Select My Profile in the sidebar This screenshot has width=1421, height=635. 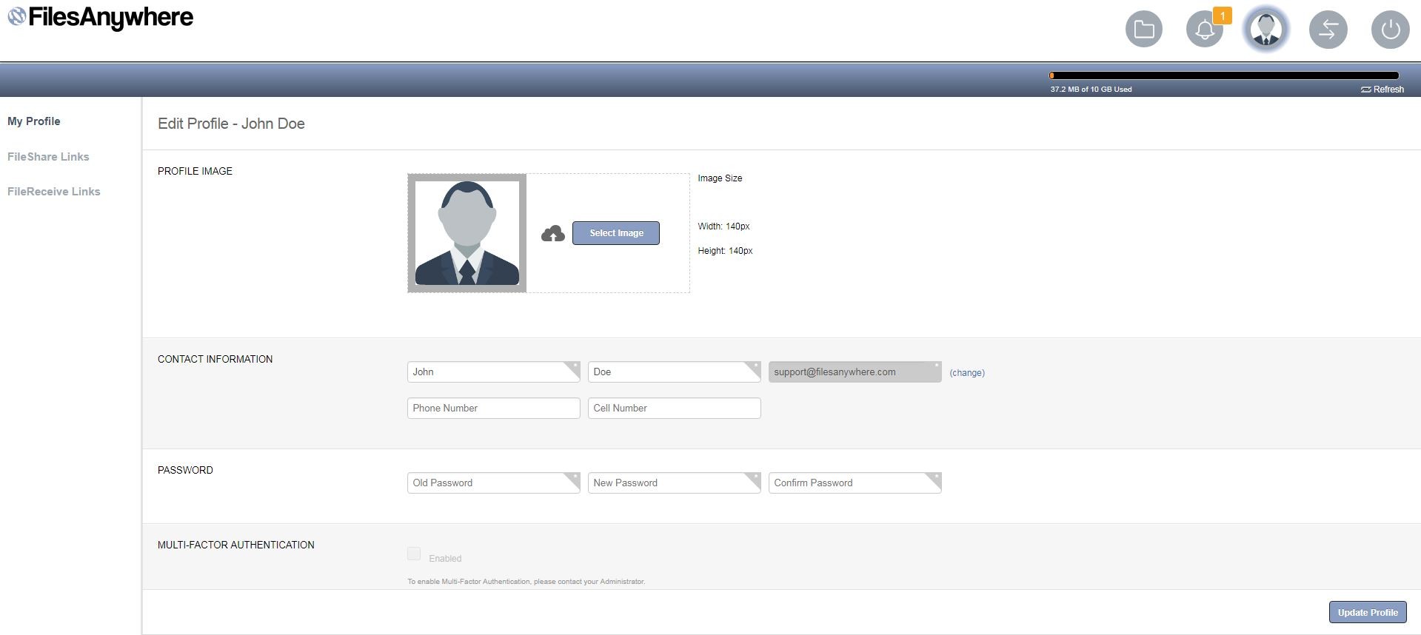(34, 121)
